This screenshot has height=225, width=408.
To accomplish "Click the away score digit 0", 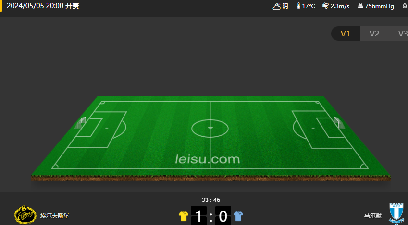I will pos(223,216).
